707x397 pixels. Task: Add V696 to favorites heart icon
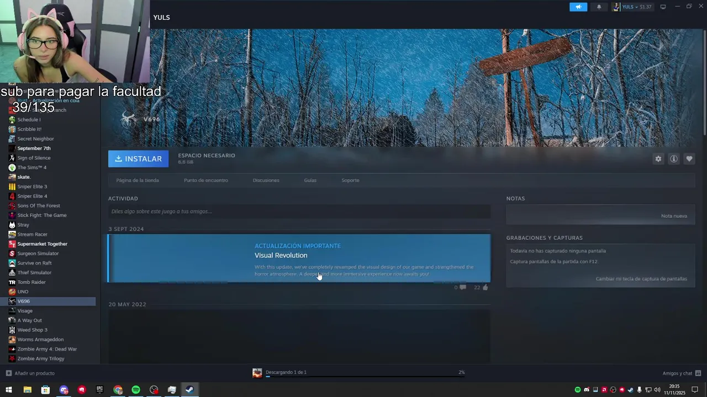tap(689, 159)
